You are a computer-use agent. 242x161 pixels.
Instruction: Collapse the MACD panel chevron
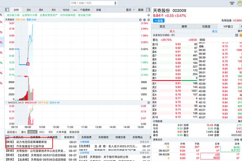click(6, 102)
